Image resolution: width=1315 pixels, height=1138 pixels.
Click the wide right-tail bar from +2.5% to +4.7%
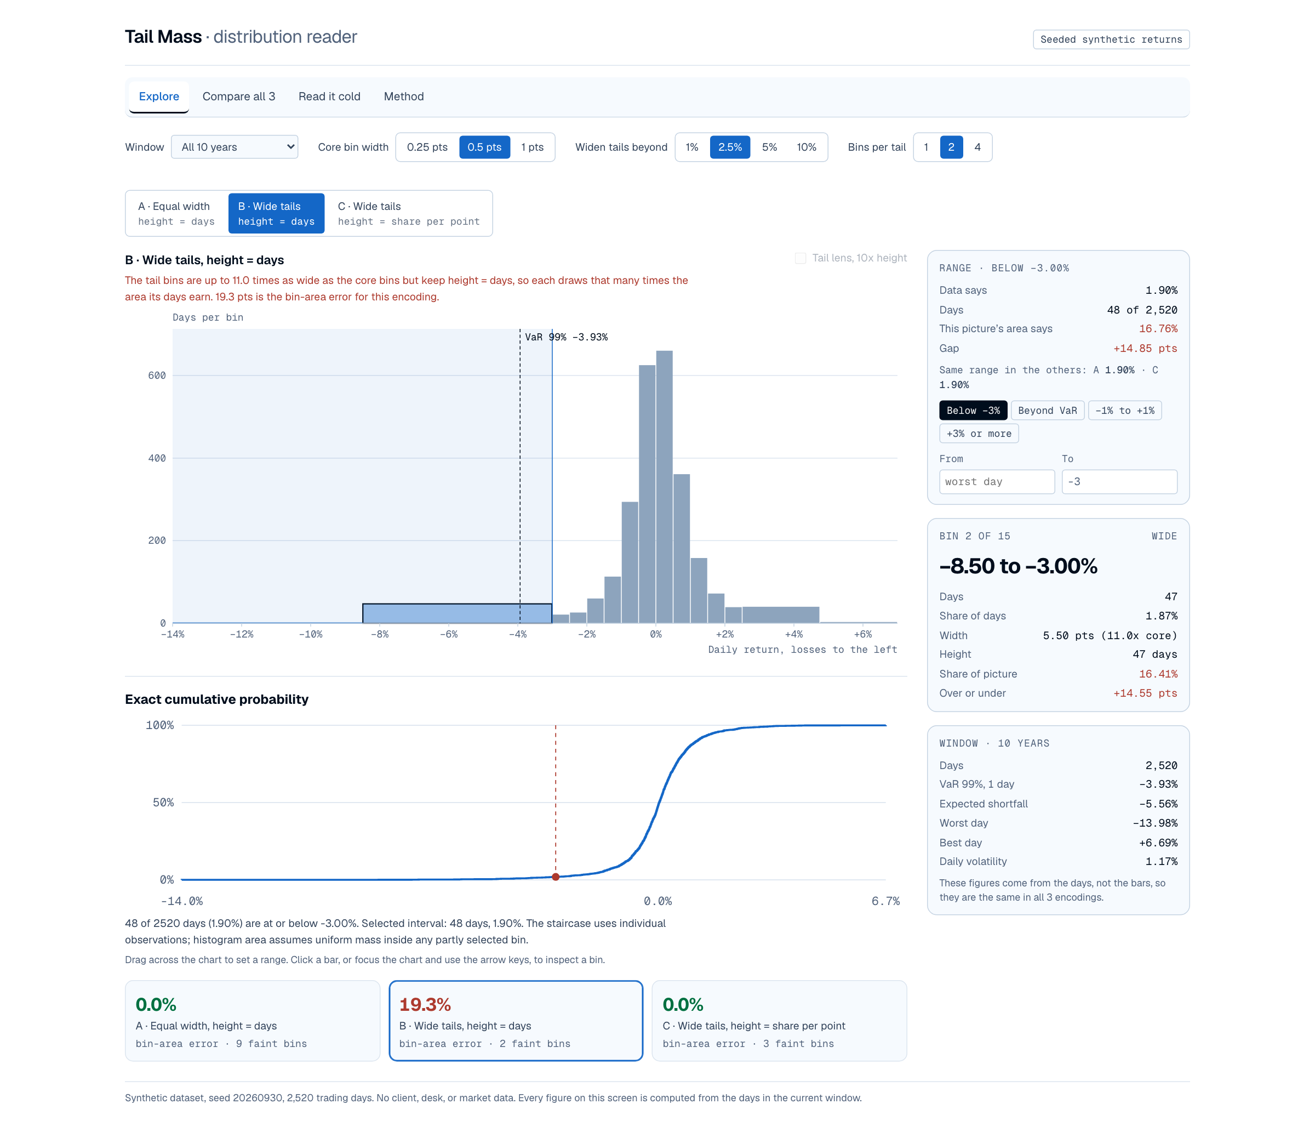781,614
